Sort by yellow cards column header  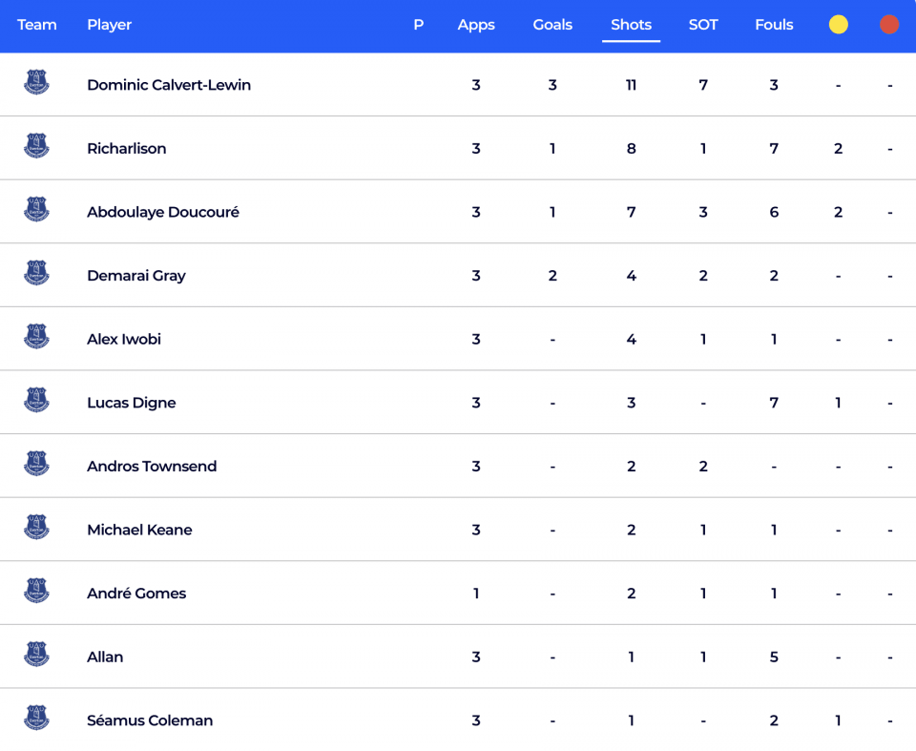839,25
